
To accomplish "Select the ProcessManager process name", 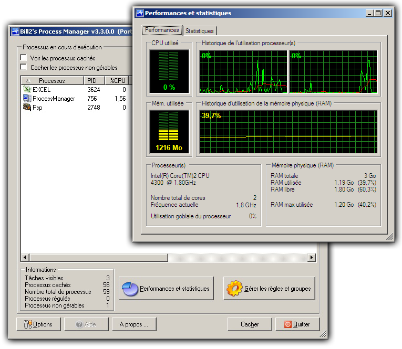I will (54, 99).
